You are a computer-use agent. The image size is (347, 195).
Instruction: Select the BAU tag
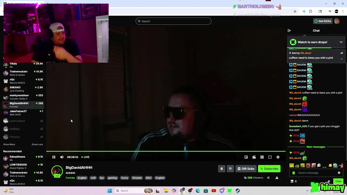149,178
